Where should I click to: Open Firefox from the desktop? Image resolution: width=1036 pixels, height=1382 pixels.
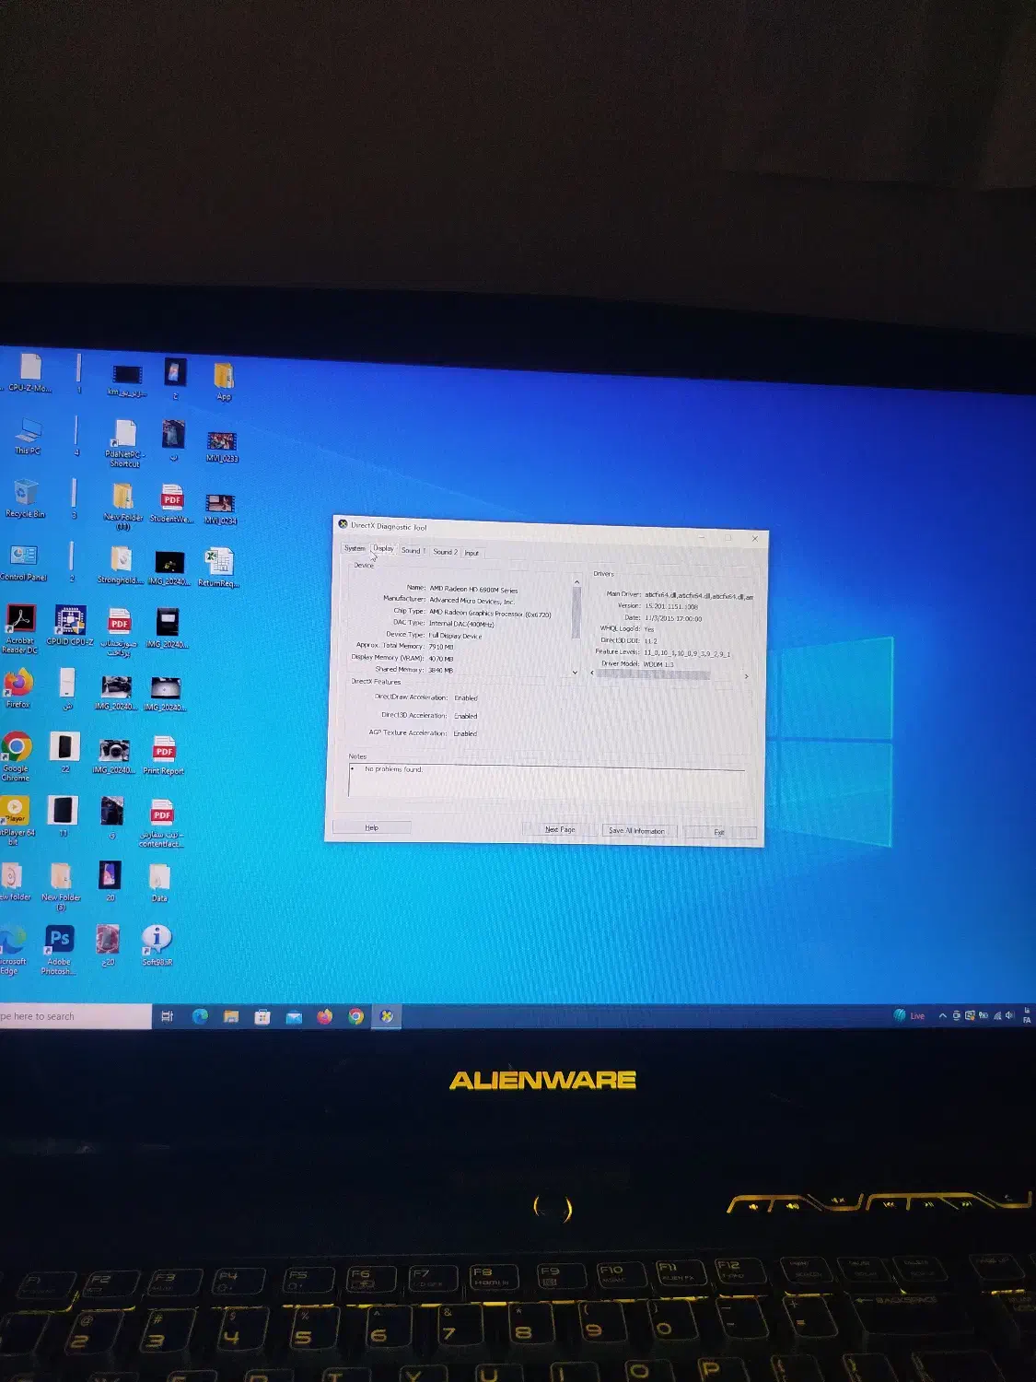click(17, 684)
